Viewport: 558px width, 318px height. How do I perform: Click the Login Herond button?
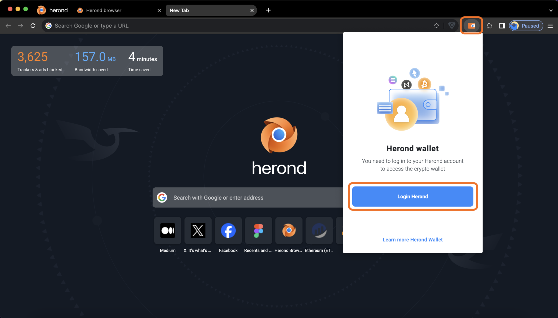(x=412, y=196)
